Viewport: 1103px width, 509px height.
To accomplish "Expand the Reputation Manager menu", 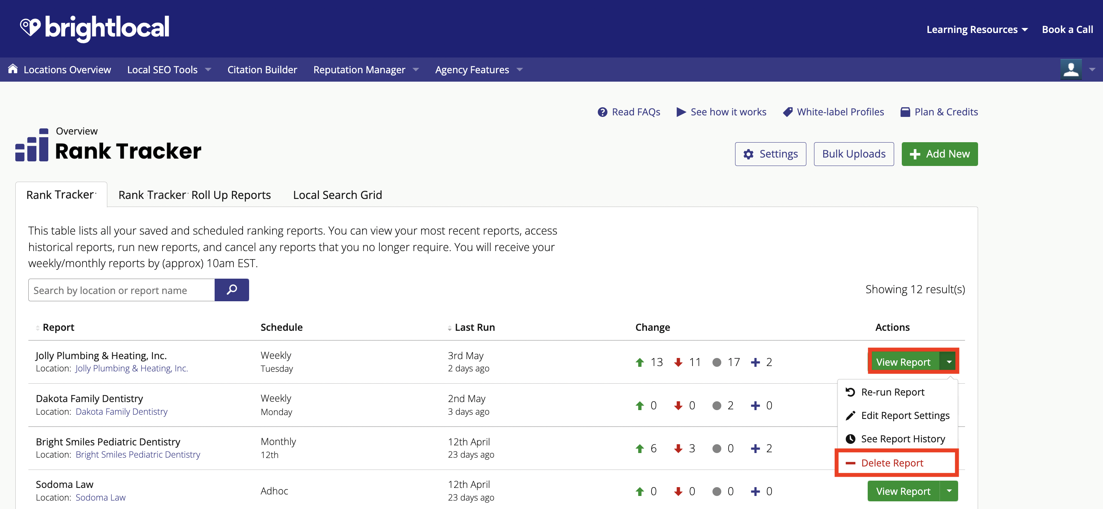I will (x=366, y=70).
